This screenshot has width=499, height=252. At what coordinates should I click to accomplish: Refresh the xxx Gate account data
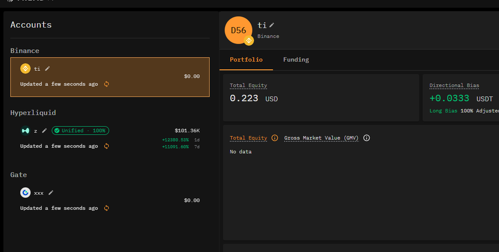106,208
